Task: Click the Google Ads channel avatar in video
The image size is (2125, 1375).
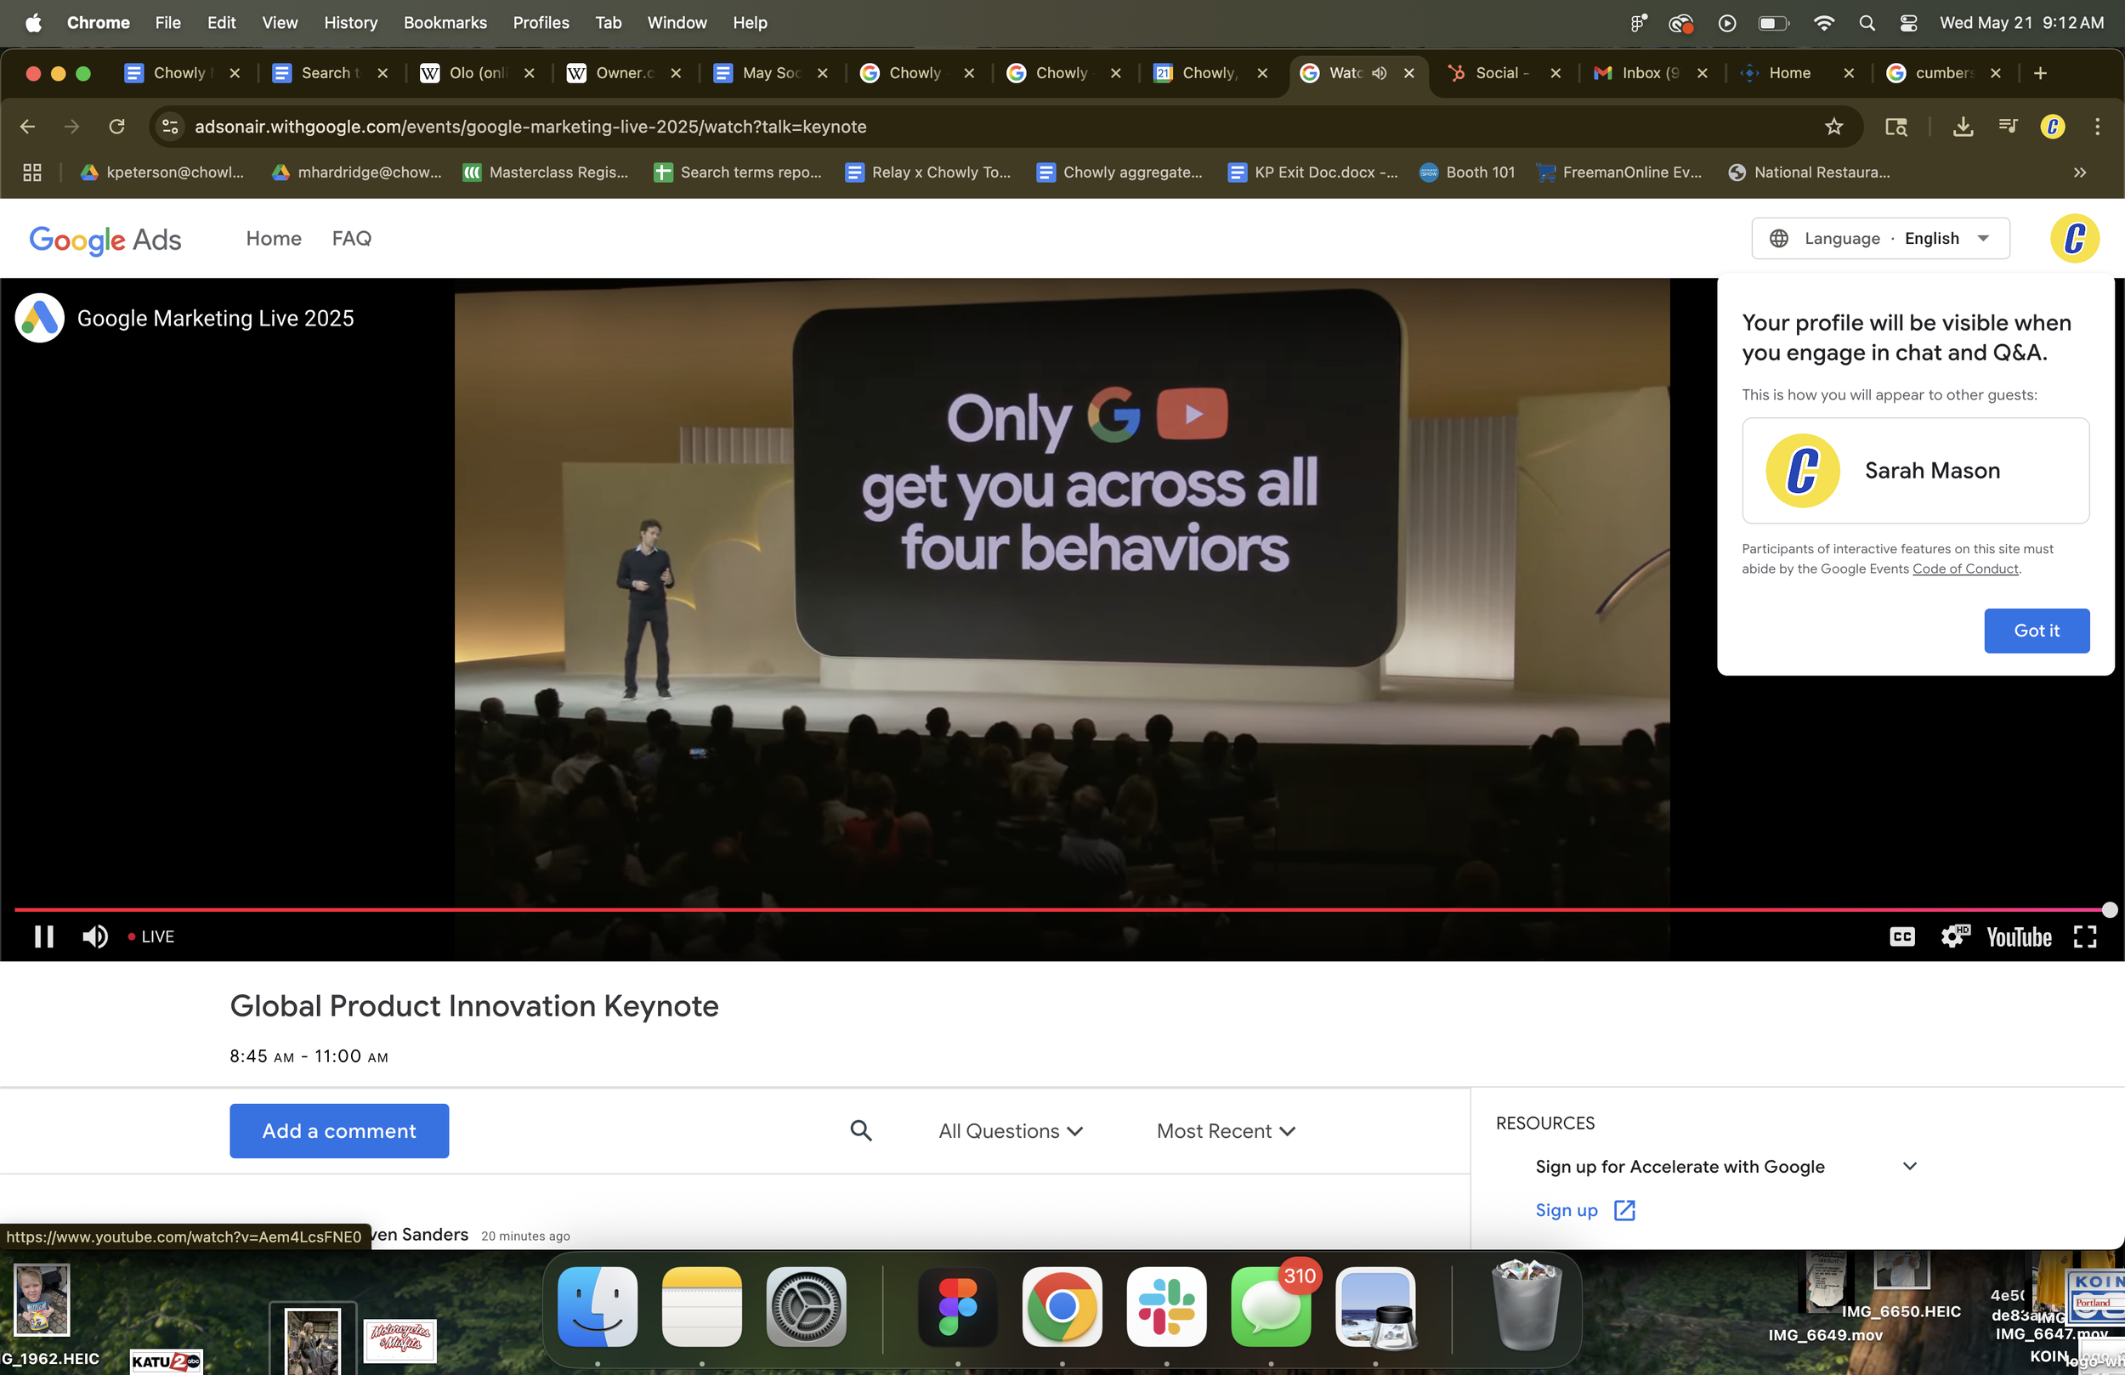Action: (39, 318)
